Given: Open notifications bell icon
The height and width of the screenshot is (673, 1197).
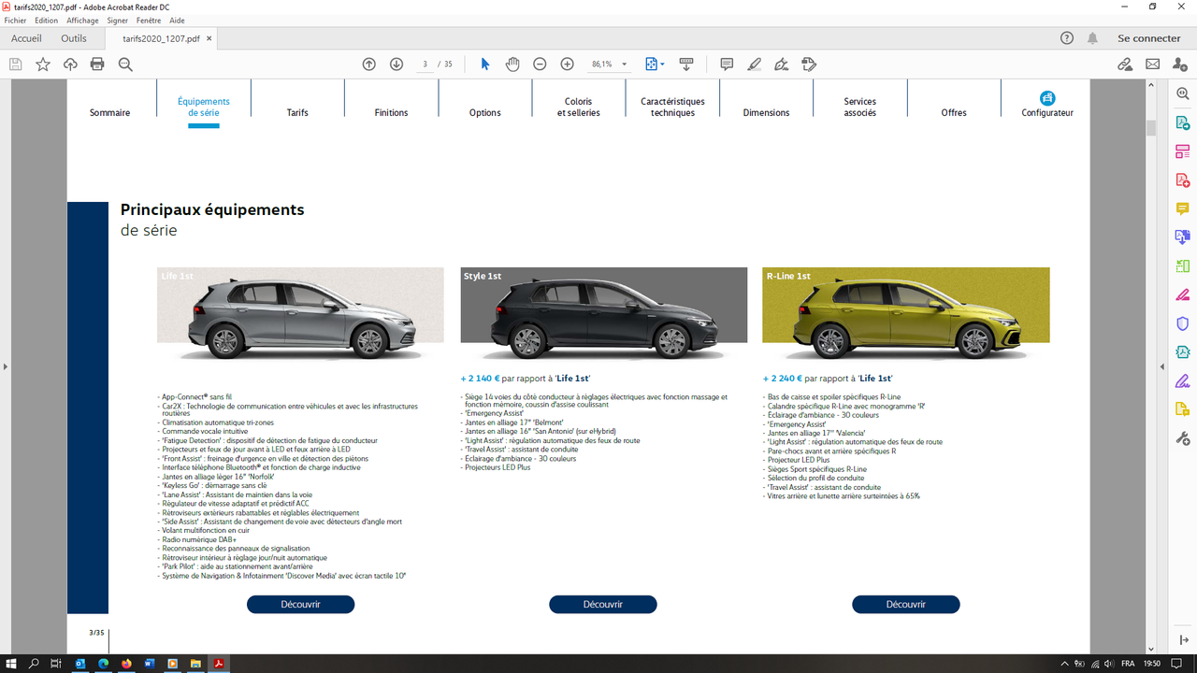Looking at the screenshot, I should [1092, 38].
